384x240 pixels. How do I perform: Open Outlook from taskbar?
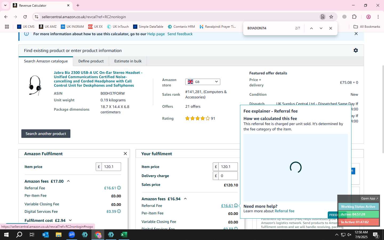[x=46, y=235]
